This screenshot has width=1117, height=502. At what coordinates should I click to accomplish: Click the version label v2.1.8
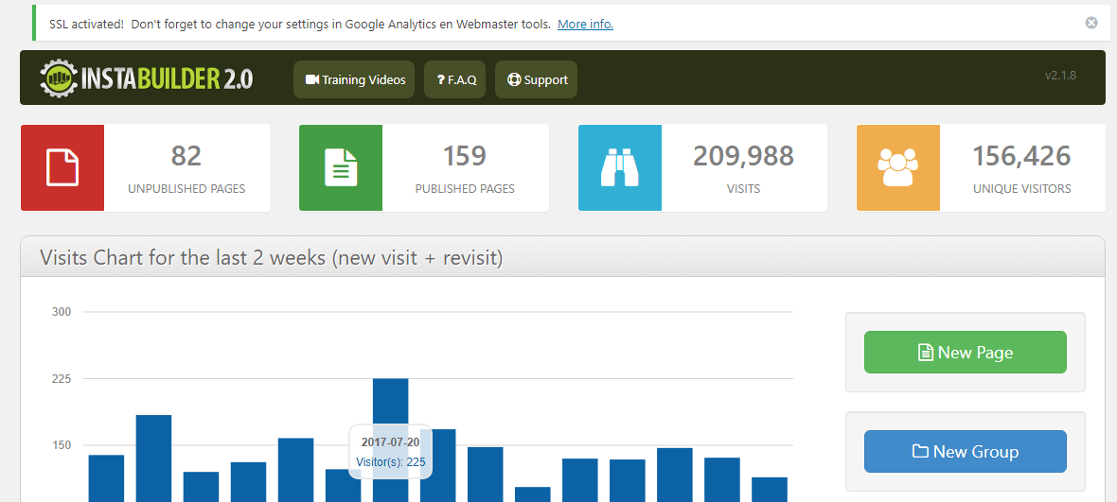point(1060,75)
